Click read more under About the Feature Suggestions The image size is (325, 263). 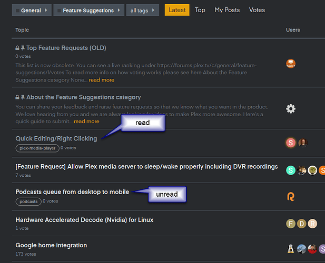pyautogui.click(x=86, y=122)
